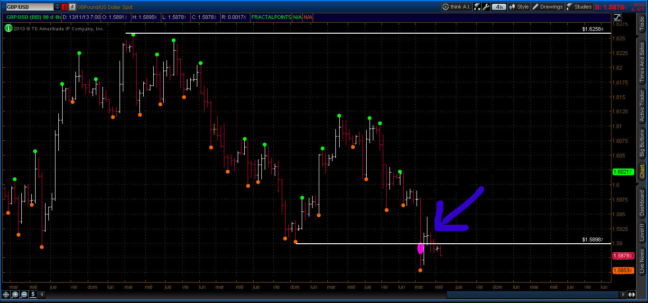
Task: Open the Studies menu
Action: [x=579, y=7]
